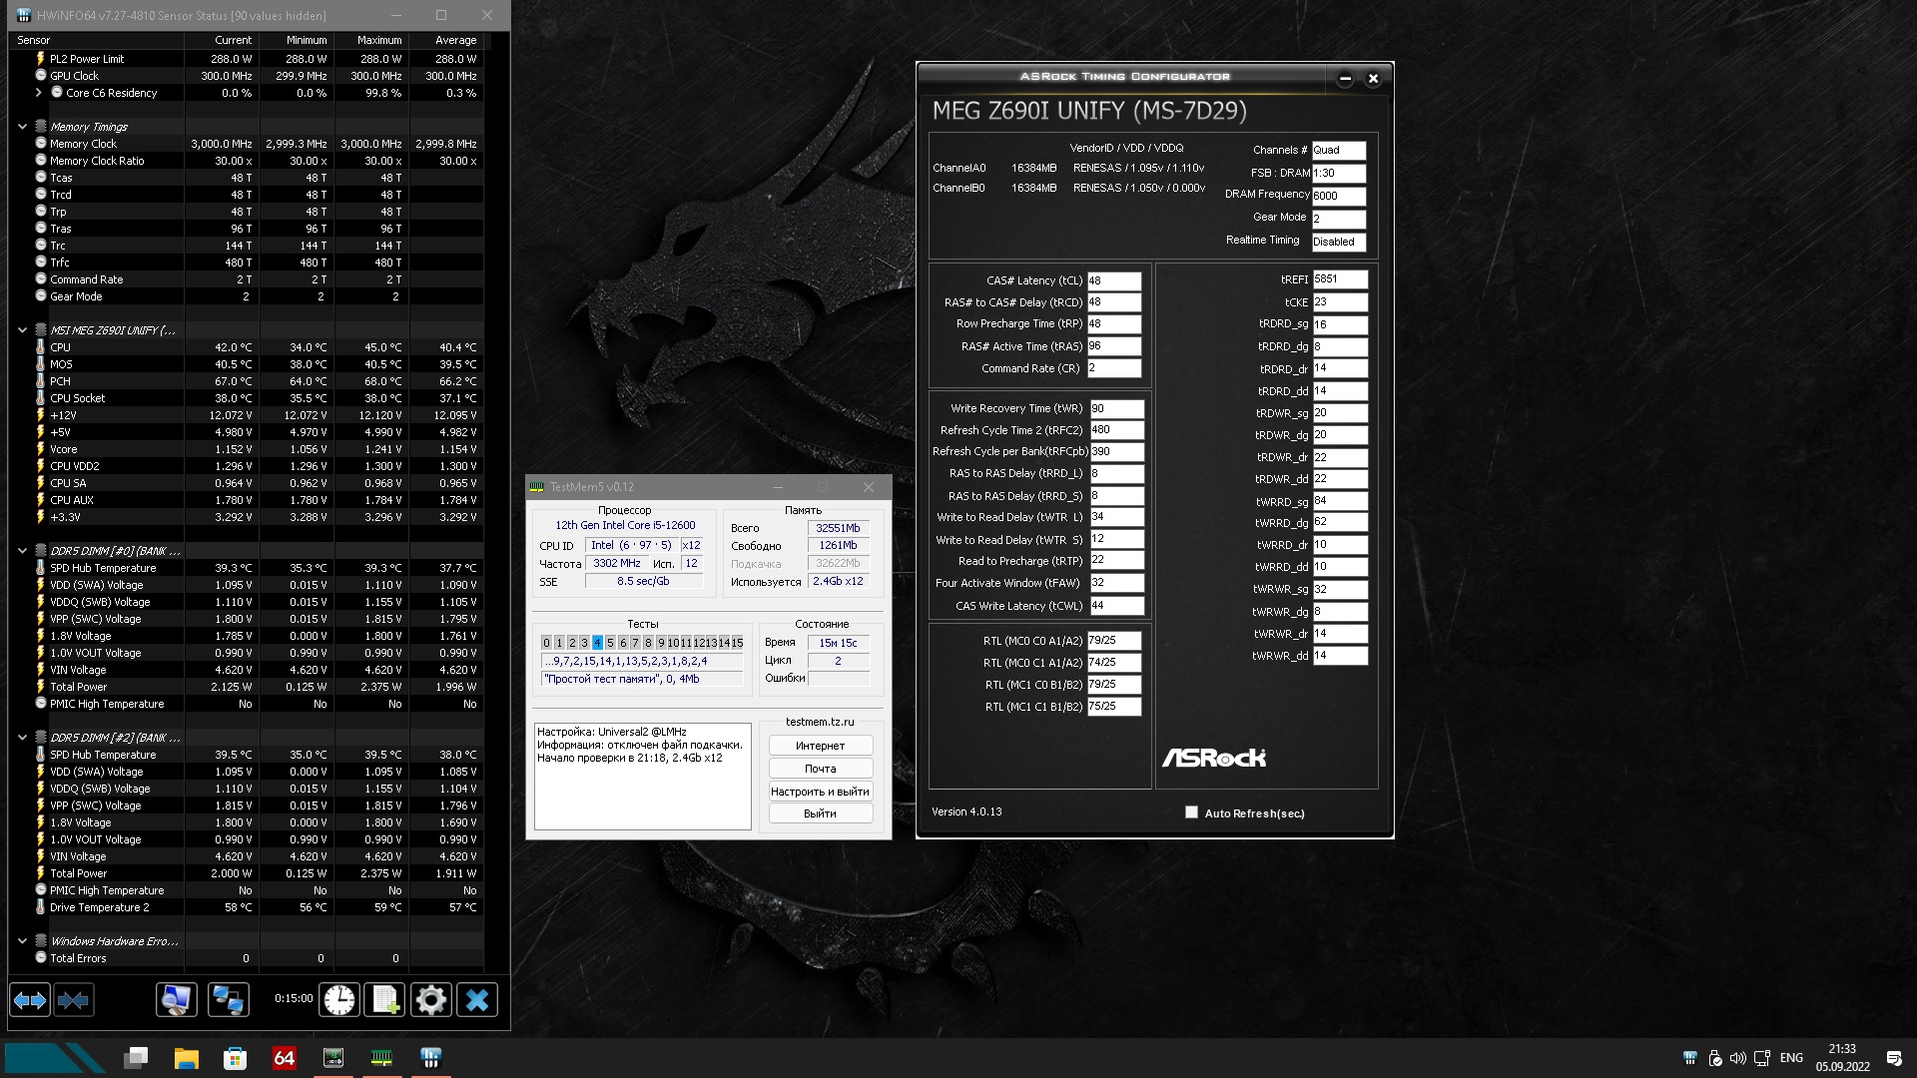1917x1078 pixels.
Task: Open AIDA64 from the taskbar
Action: 285,1058
